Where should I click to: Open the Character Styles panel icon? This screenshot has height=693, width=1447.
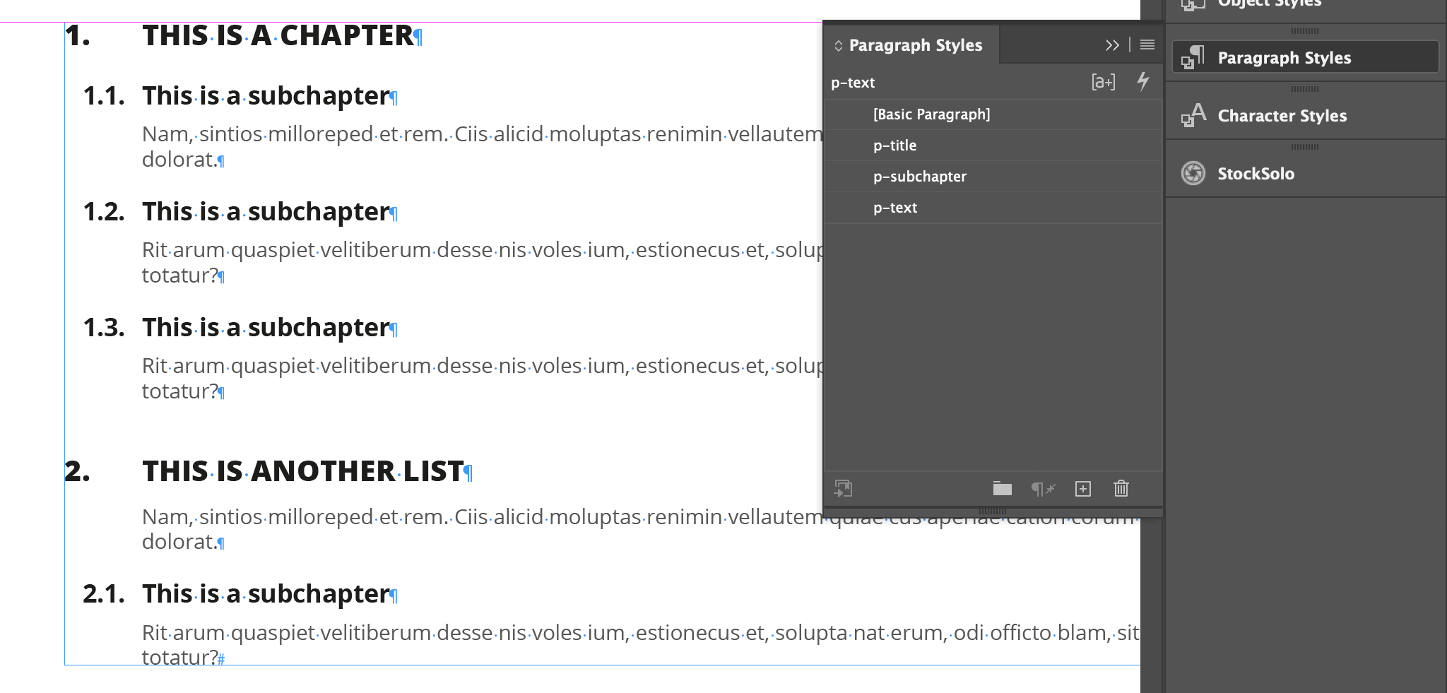(1193, 115)
